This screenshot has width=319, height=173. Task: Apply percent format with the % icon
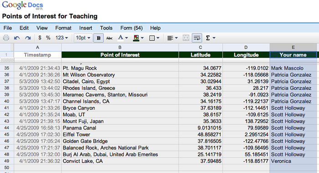[48, 38]
